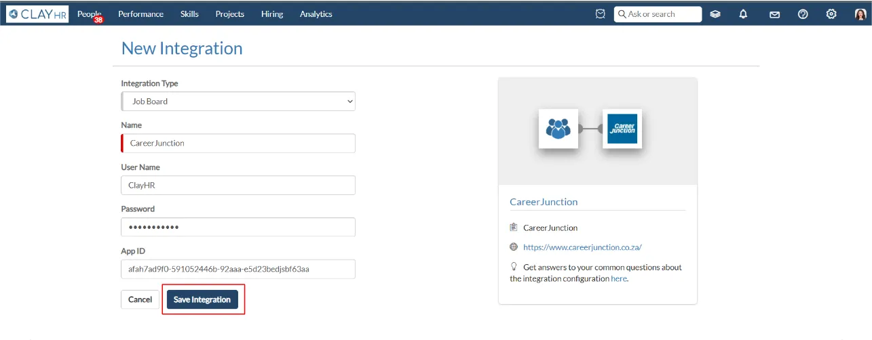Image resolution: width=872 pixels, height=340 pixels.
Task: Open the careerjunction.co.za link
Action: (x=582, y=247)
